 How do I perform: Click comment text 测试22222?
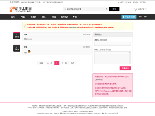[28, 39]
